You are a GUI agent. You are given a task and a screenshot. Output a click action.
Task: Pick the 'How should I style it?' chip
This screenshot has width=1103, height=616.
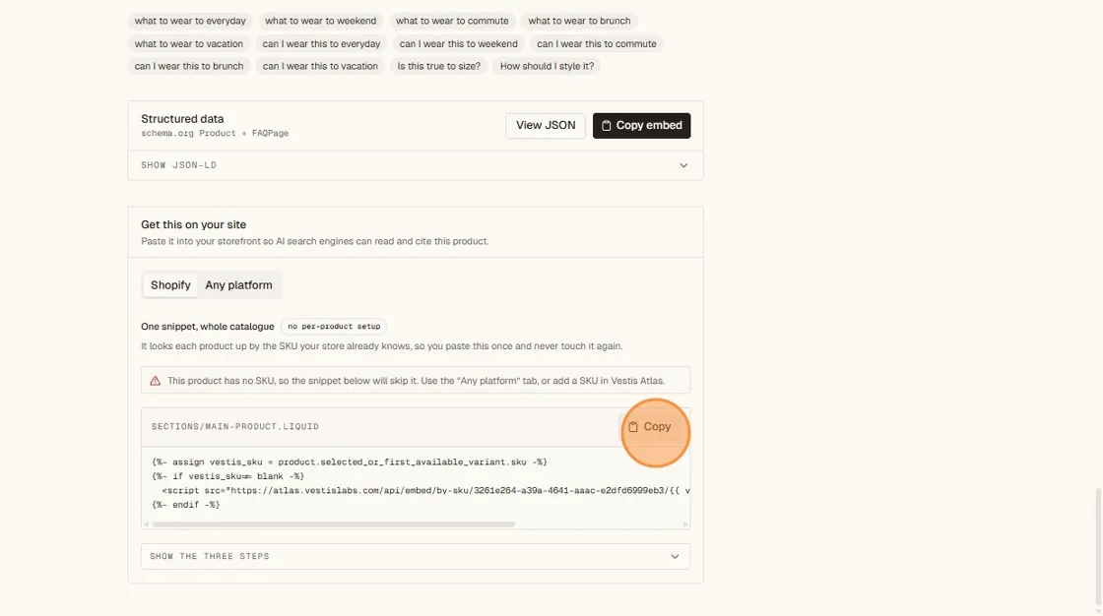[547, 66]
